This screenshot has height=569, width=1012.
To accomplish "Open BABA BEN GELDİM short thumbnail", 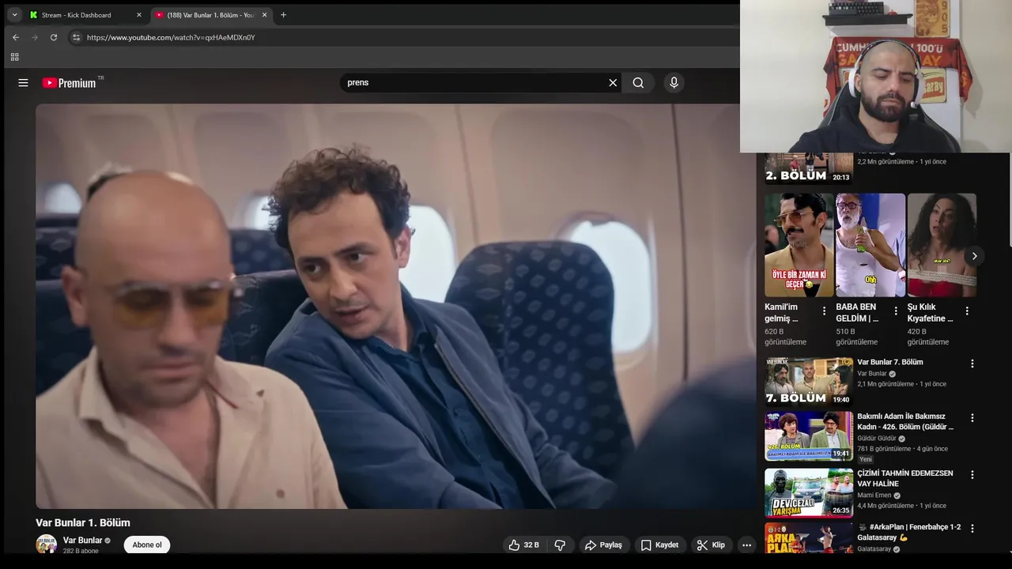I will point(870,245).
